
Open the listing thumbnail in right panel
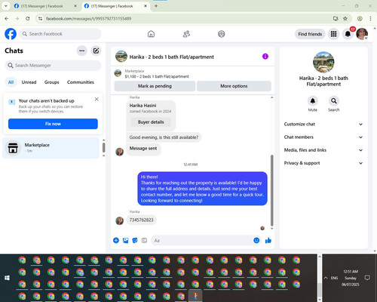[x=323, y=62]
